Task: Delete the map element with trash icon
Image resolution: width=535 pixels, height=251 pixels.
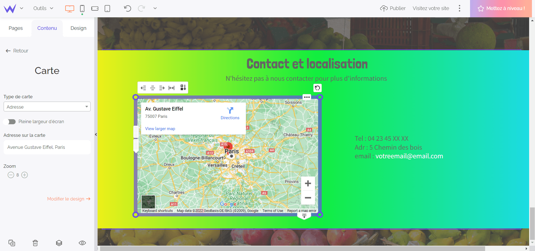Action: [35, 243]
